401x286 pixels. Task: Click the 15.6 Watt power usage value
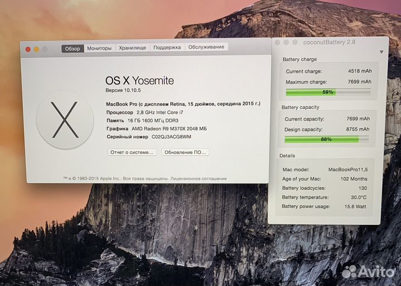[355, 206]
